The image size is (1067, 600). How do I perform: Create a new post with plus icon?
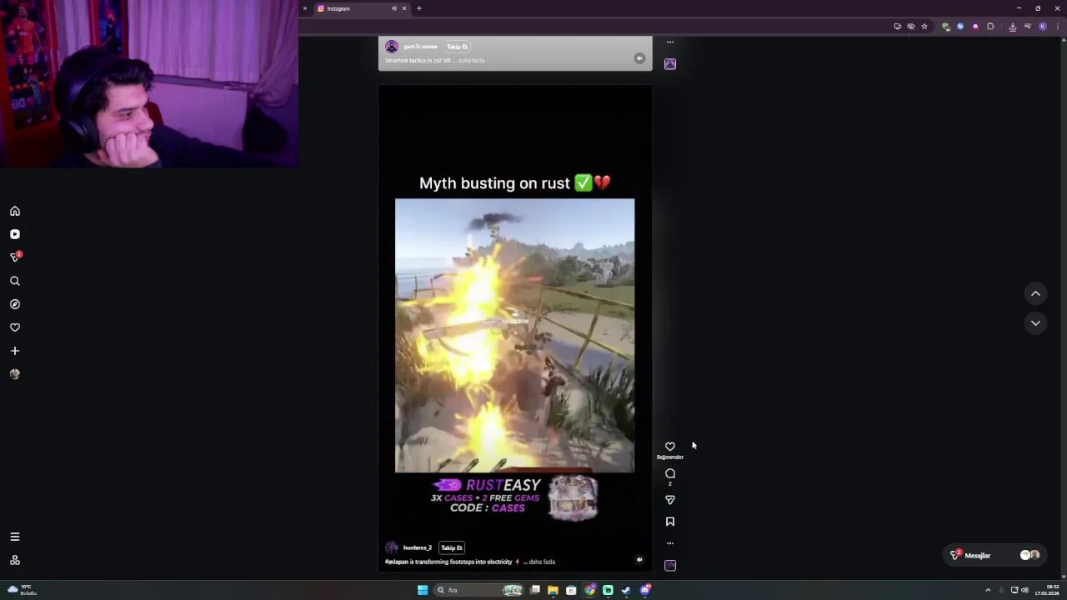tap(15, 352)
